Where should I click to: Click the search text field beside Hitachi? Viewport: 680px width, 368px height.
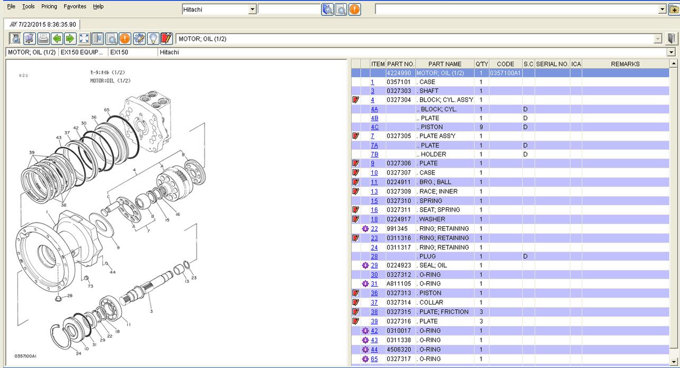[x=289, y=10]
